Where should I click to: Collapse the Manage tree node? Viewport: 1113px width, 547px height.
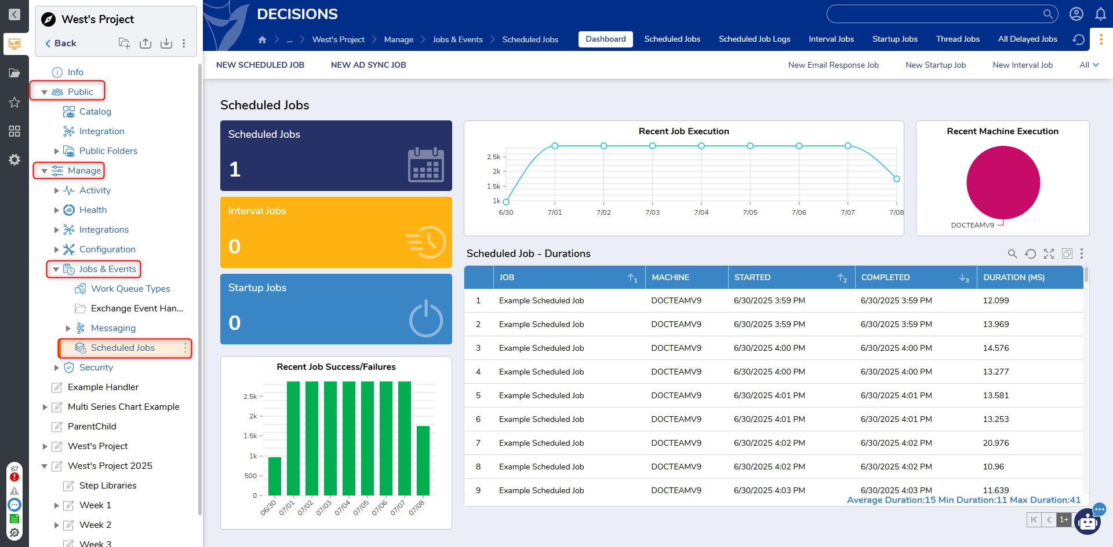pos(44,171)
